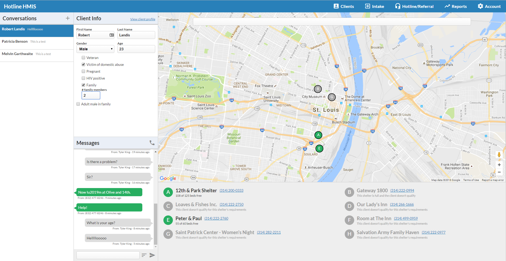Zoom in on the map
506x261 pixels.
pos(499,165)
